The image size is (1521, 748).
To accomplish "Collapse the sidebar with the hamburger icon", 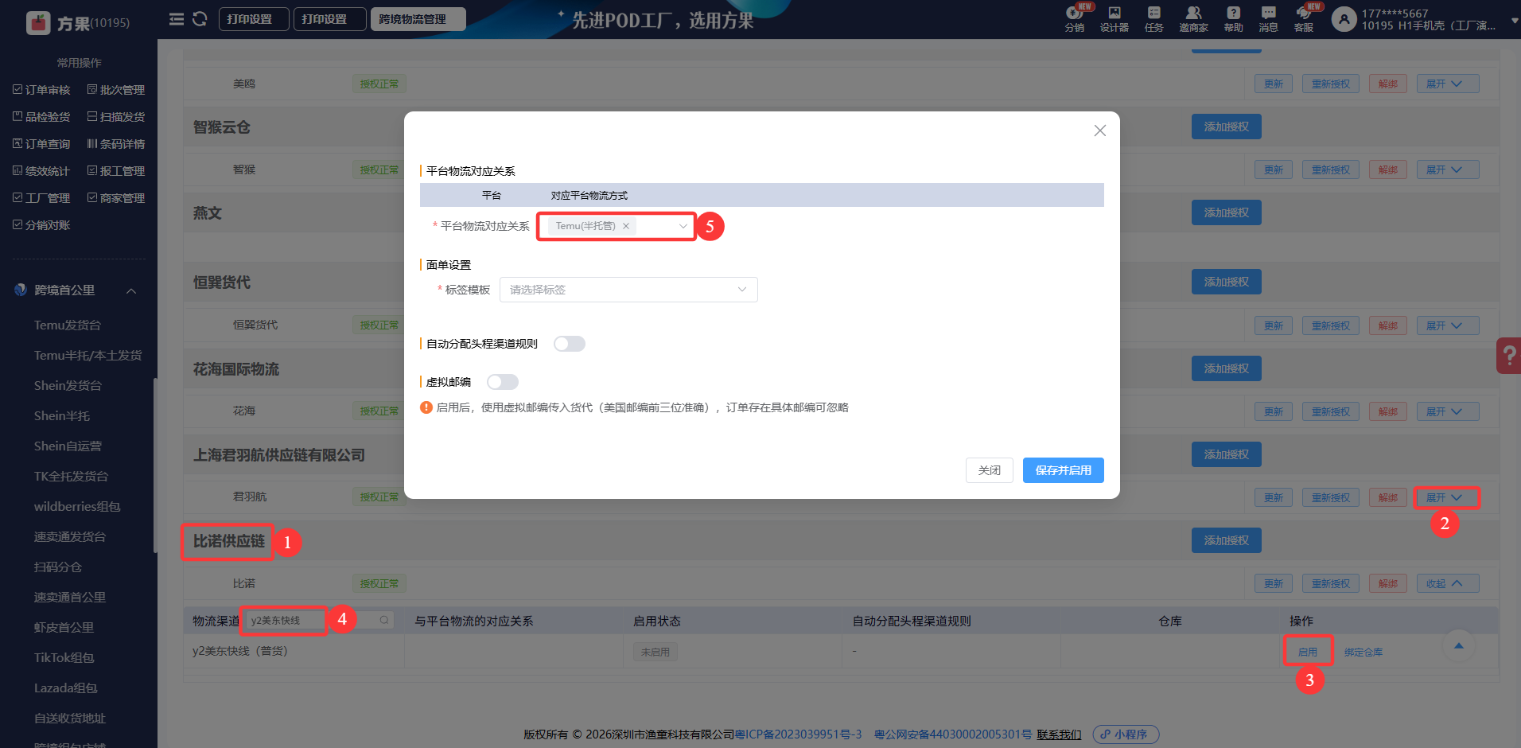I will (x=177, y=18).
